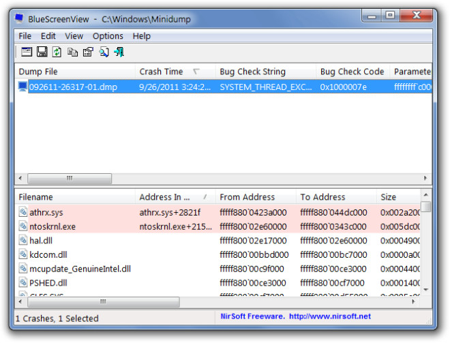Click crash time 9/26/2011 cell
This screenshot has width=450, height=343.
pyautogui.click(x=175, y=87)
